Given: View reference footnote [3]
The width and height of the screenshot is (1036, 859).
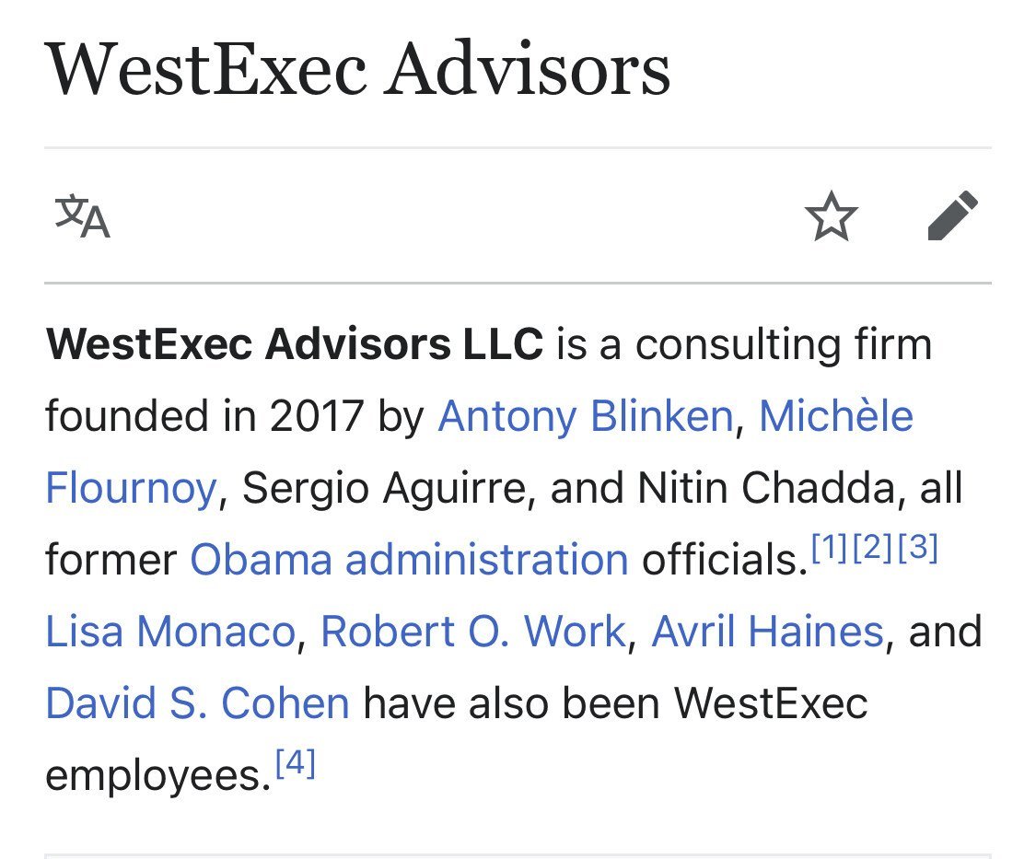Looking at the screenshot, I should point(916,549).
